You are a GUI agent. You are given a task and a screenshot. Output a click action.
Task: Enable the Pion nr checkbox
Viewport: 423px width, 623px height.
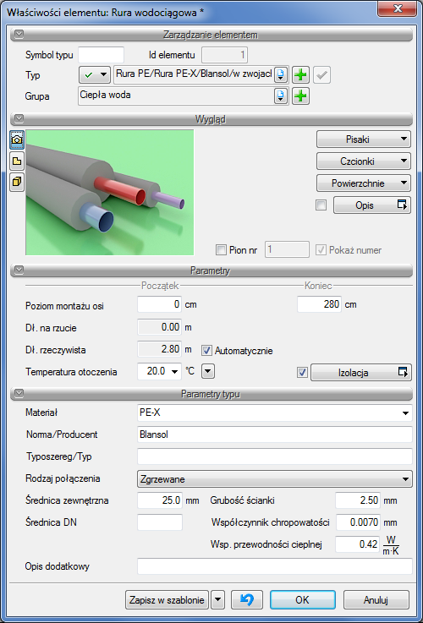point(221,250)
